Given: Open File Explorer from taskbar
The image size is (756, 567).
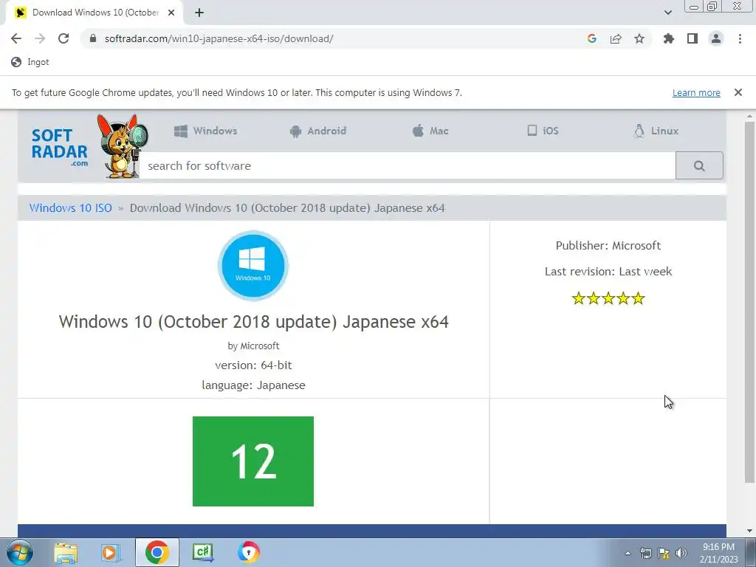Looking at the screenshot, I should (x=66, y=552).
